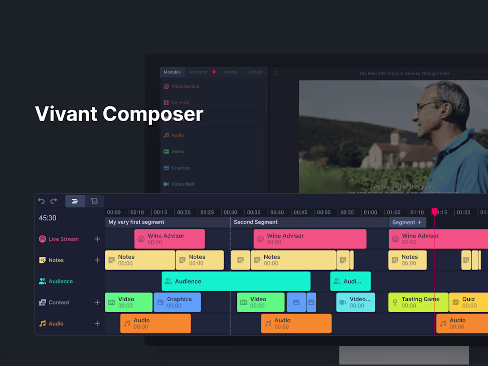Click the Segment + button
Viewport: 488px width, 366px height.
pos(407,222)
